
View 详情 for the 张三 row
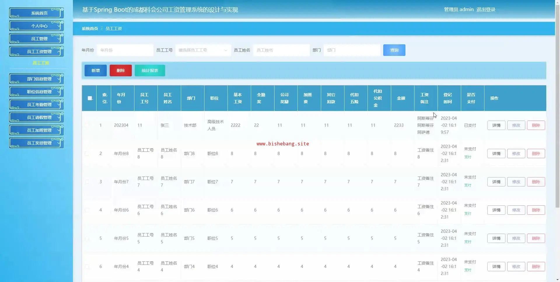(x=496, y=125)
